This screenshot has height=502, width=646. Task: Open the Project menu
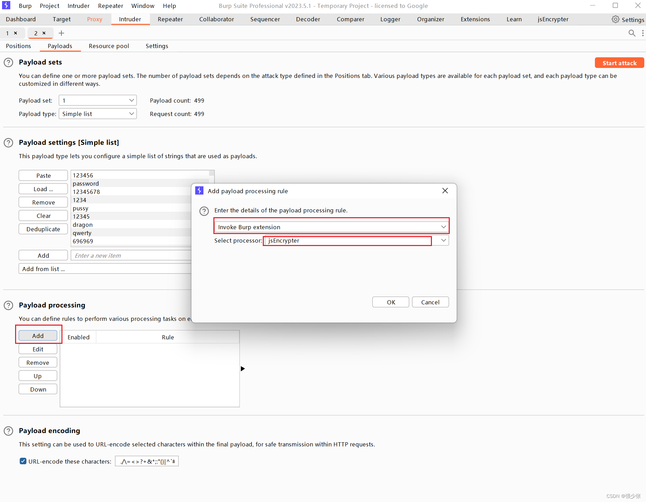(x=49, y=6)
